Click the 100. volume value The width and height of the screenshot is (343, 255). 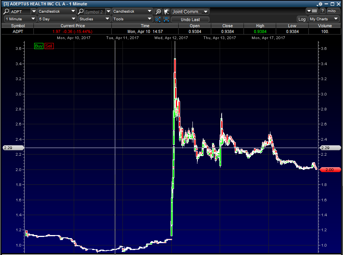click(x=325, y=32)
